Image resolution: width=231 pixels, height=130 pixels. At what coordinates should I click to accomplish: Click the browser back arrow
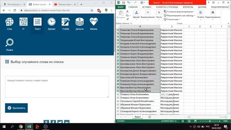(x=4, y=10)
